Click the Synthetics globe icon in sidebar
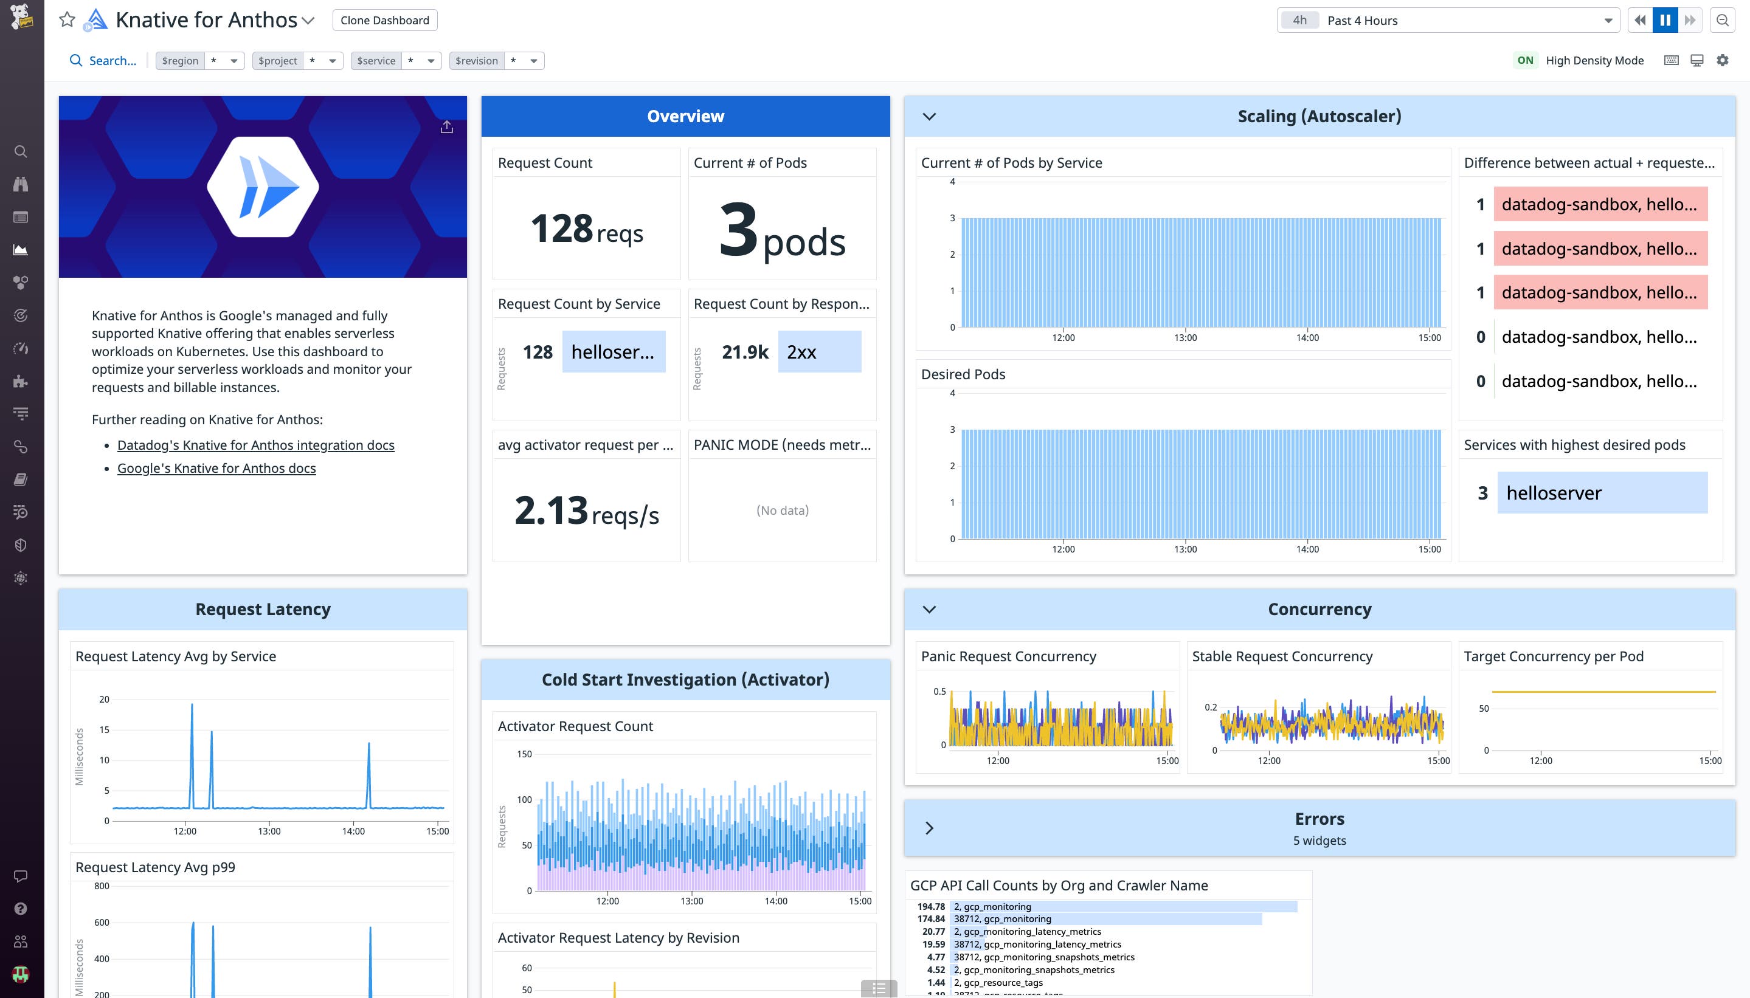This screenshot has height=998, width=1750. pos(21,578)
